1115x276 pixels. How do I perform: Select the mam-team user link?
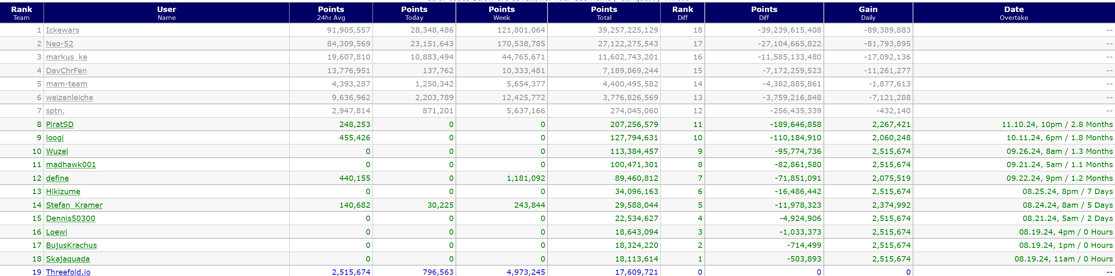click(67, 84)
